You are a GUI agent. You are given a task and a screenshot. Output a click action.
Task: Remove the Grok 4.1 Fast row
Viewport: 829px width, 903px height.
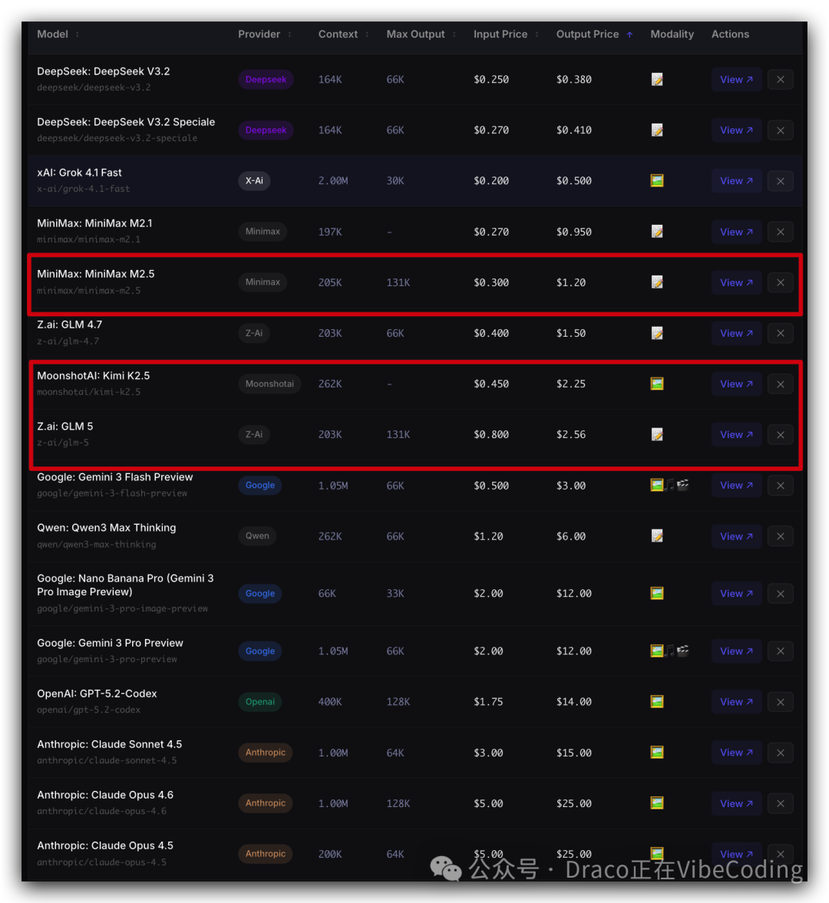tap(780, 181)
